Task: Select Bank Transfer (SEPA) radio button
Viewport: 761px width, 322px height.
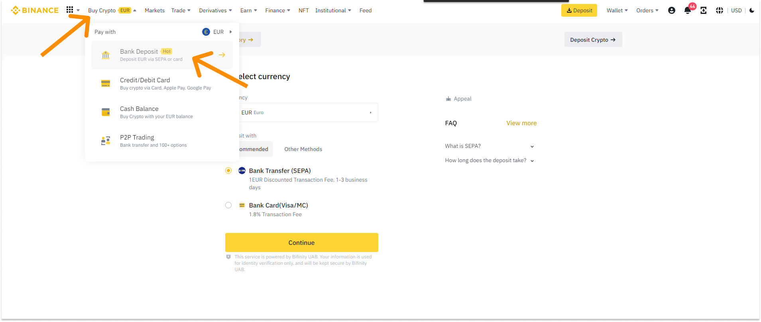Action: tap(228, 171)
